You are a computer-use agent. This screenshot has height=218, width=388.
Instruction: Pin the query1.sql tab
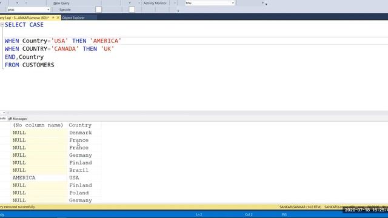click(53, 18)
